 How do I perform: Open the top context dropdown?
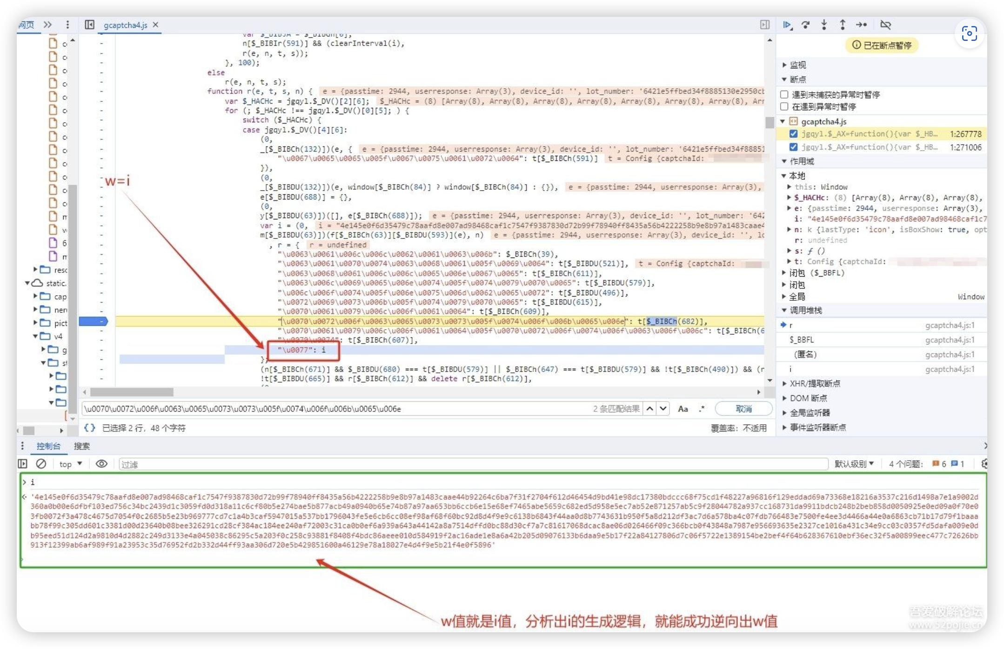(x=70, y=464)
